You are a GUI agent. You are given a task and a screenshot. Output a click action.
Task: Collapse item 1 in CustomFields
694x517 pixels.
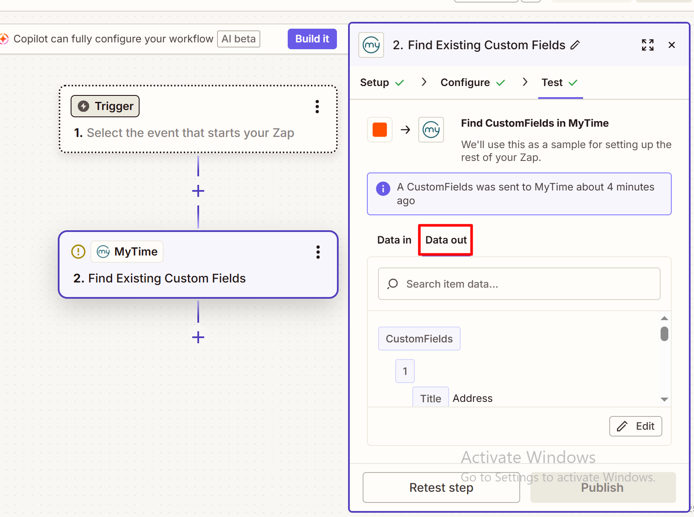click(405, 371)
